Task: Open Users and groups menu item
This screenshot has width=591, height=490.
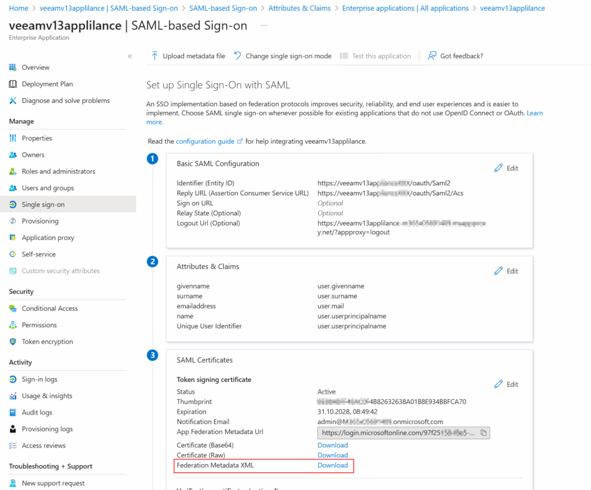Action: point(47,188)
